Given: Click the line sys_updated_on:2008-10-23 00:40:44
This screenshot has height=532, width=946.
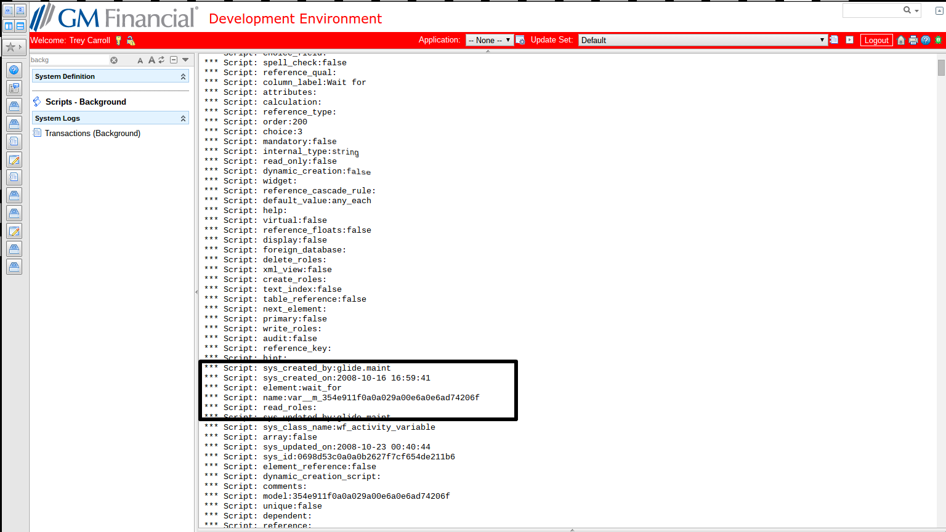Looking at the screenshot, I should (317, 447).
